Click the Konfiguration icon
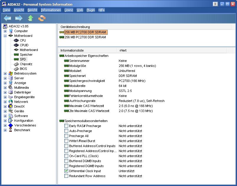The width and height of the screenshot is (237, 186). point(11,121)
